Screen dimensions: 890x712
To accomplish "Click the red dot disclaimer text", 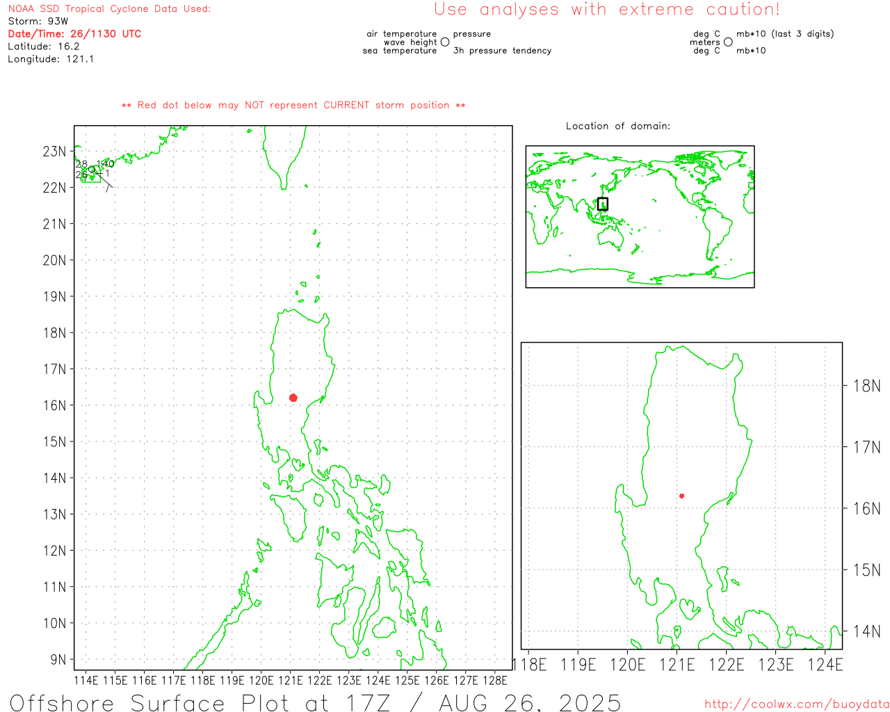I will (293, 106).
